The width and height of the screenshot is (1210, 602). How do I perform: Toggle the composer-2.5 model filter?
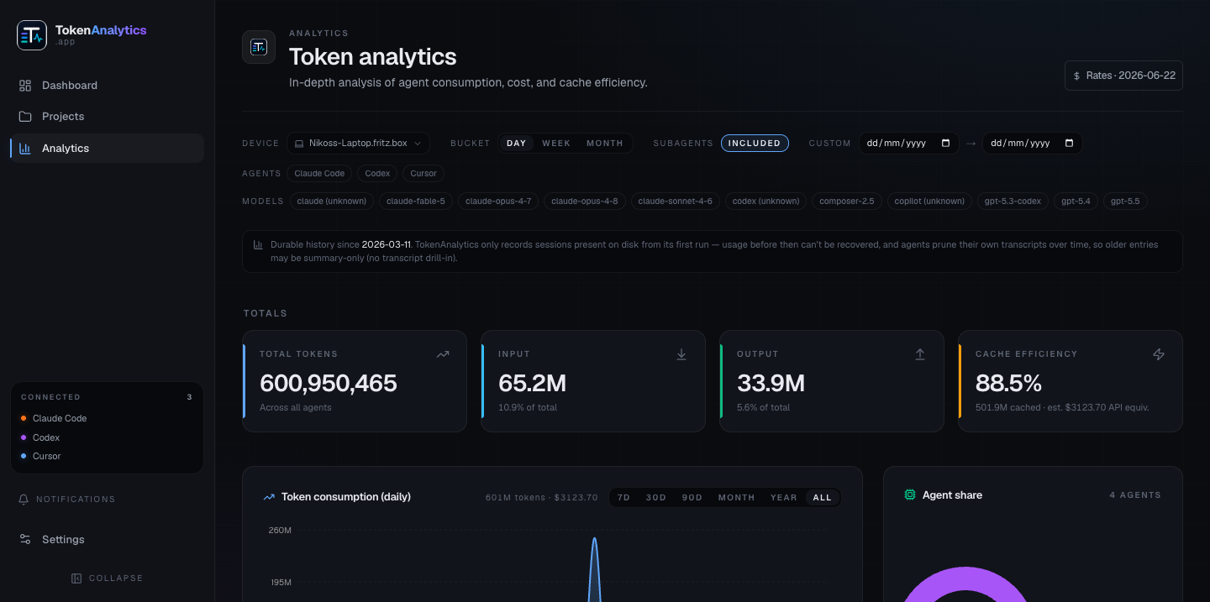[x=847, y=202]
